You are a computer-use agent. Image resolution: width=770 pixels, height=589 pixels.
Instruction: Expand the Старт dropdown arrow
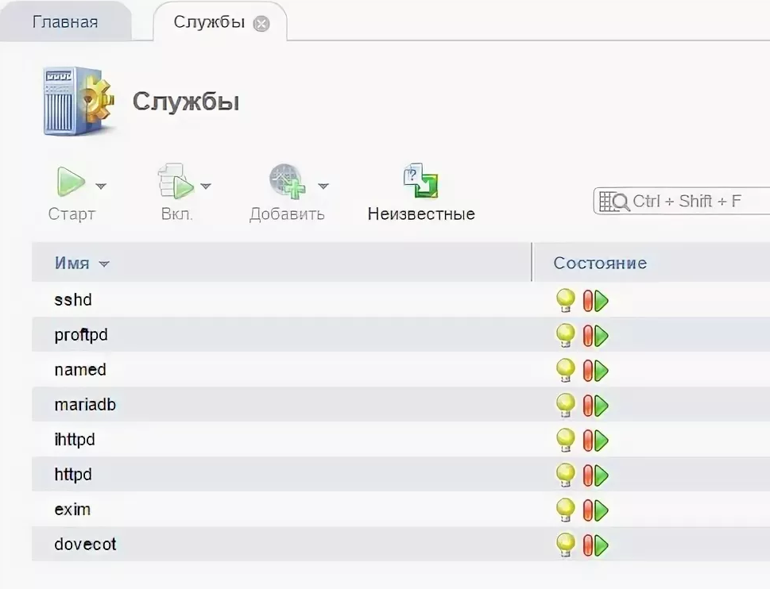tap(102, 186)
